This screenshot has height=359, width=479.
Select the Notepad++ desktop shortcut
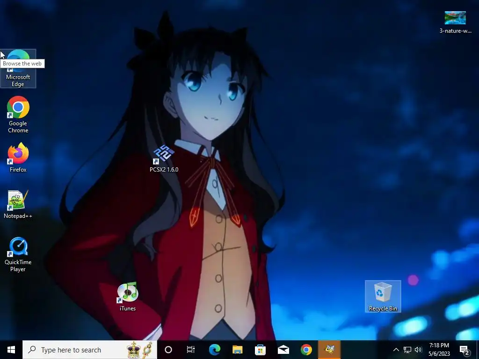[18, 204]
